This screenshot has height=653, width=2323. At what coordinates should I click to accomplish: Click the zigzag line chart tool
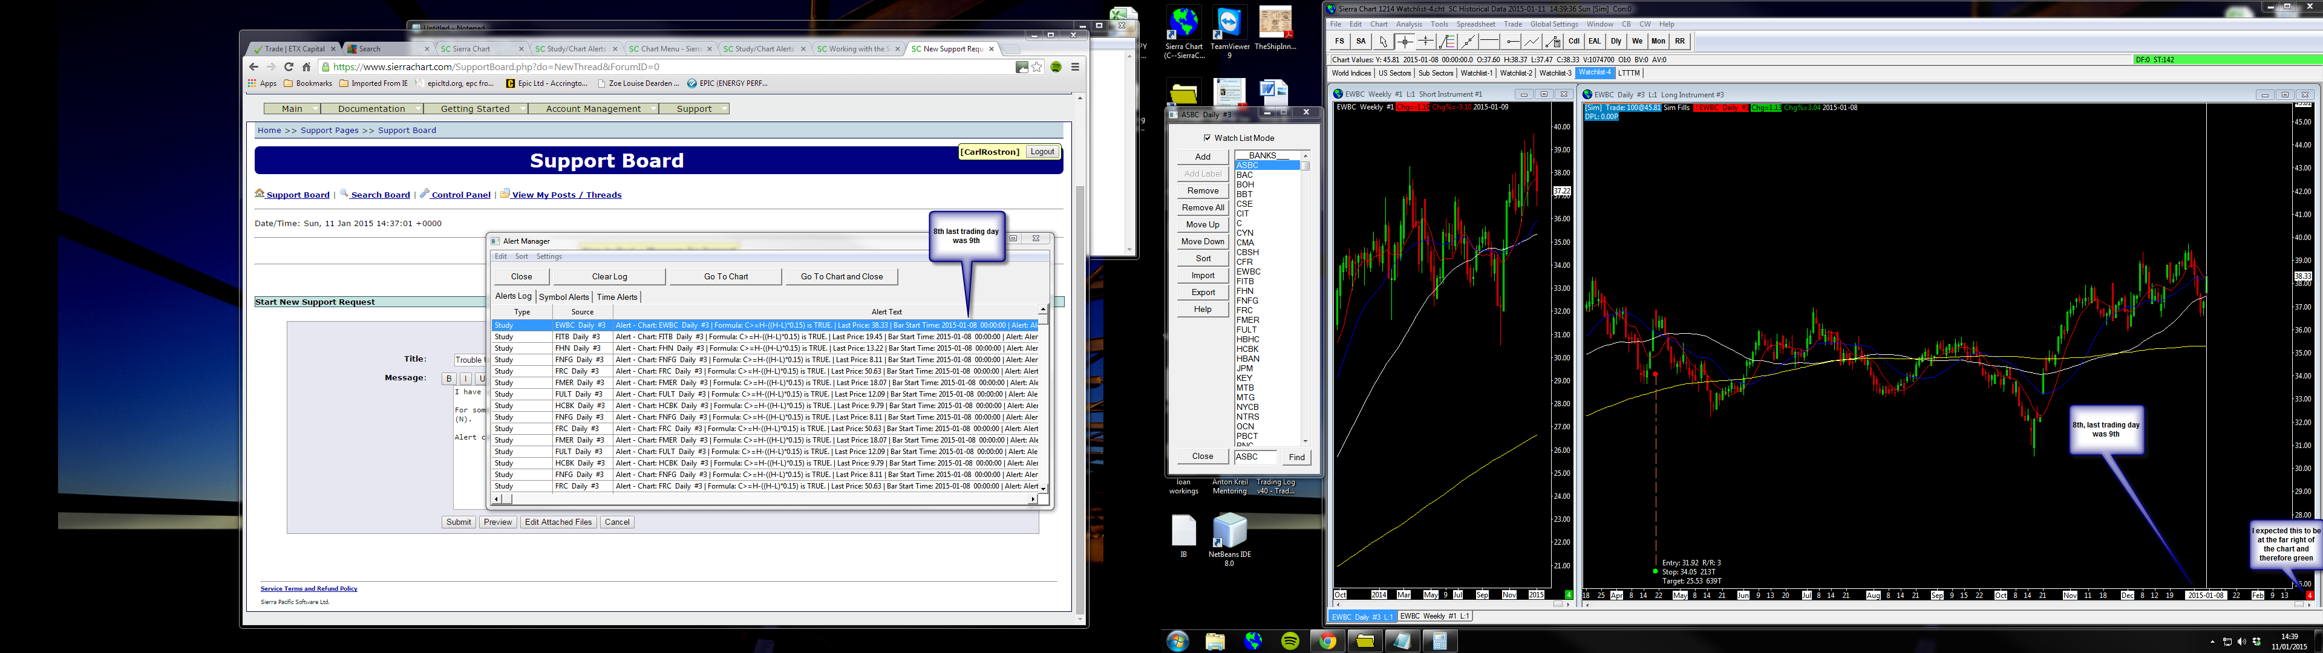1532,42
